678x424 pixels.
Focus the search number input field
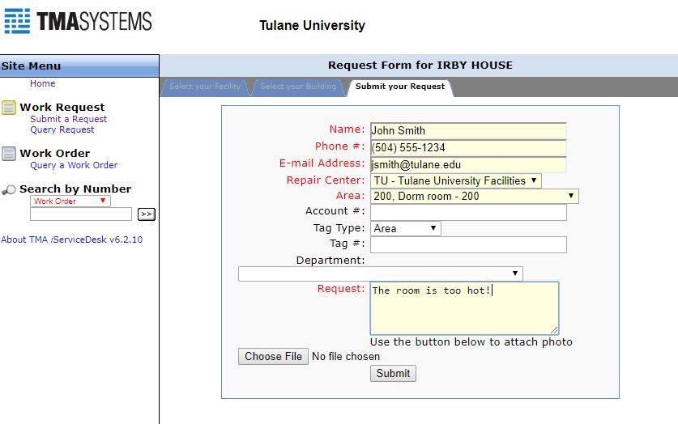(x=81, y=214)
